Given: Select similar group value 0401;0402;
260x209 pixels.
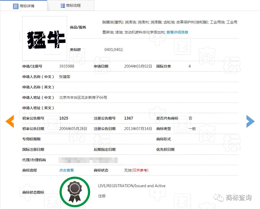Looking at the screenshot, I should [x=114, y=50].
